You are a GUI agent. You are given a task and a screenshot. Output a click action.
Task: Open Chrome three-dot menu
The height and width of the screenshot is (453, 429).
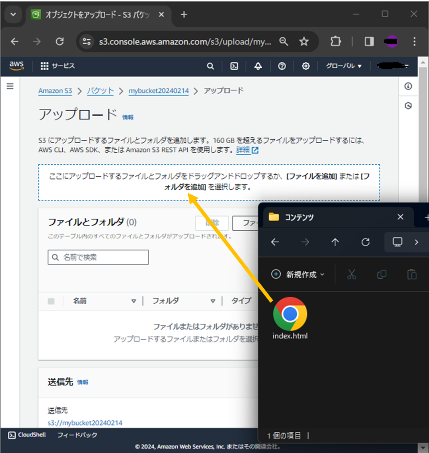(414, 41)
